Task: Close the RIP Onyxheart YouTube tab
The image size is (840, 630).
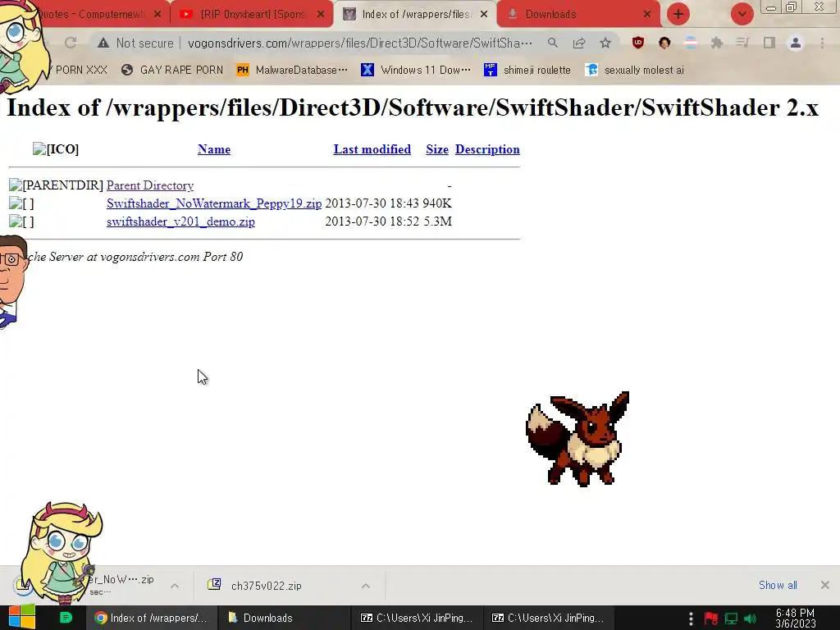Action: coord(321,15)
